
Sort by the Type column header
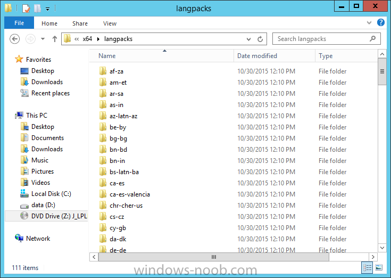[x=347, y=56]
